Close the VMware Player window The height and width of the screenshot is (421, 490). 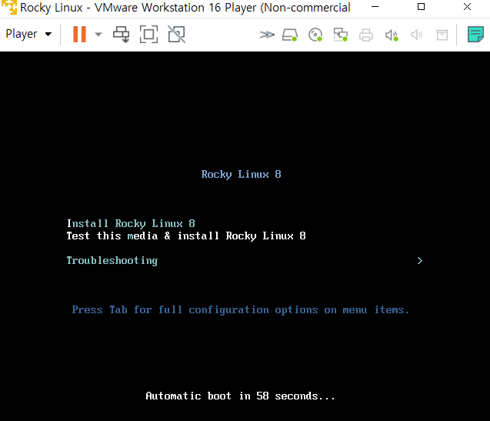coord(467,7)
